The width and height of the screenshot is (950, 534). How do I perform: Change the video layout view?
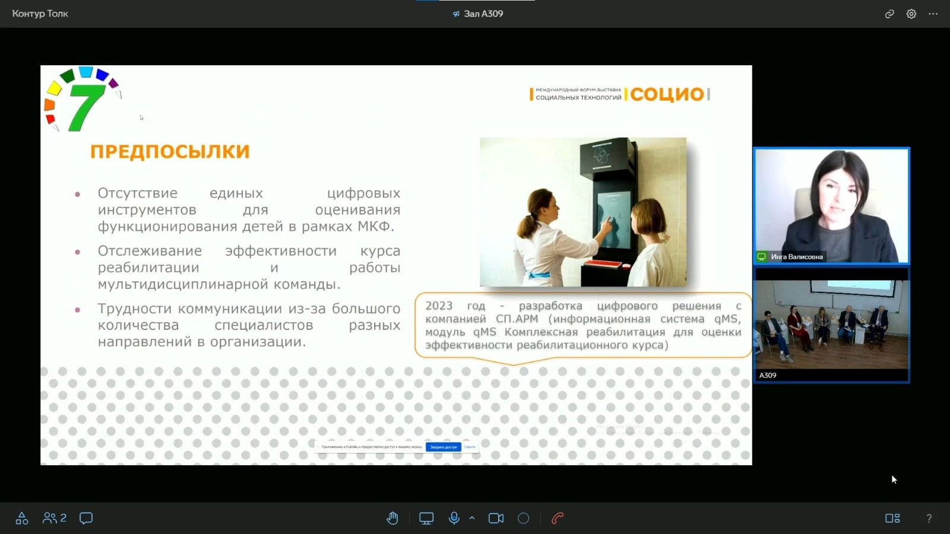[x=892, y=518]
